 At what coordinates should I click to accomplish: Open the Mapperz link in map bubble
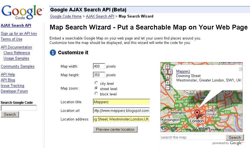point(183,71)
